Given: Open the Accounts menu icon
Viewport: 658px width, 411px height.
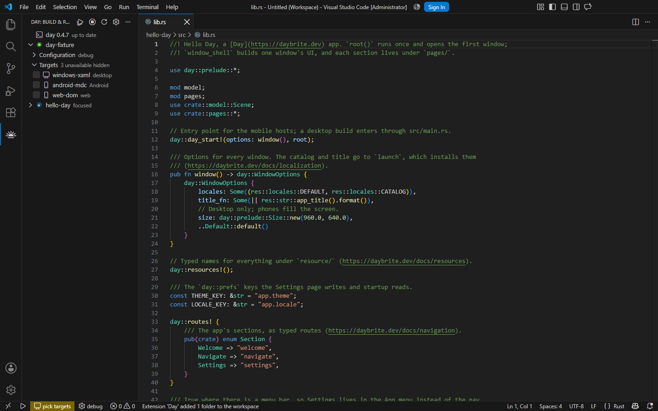Looking at the screenshot, I should (11, 368).
